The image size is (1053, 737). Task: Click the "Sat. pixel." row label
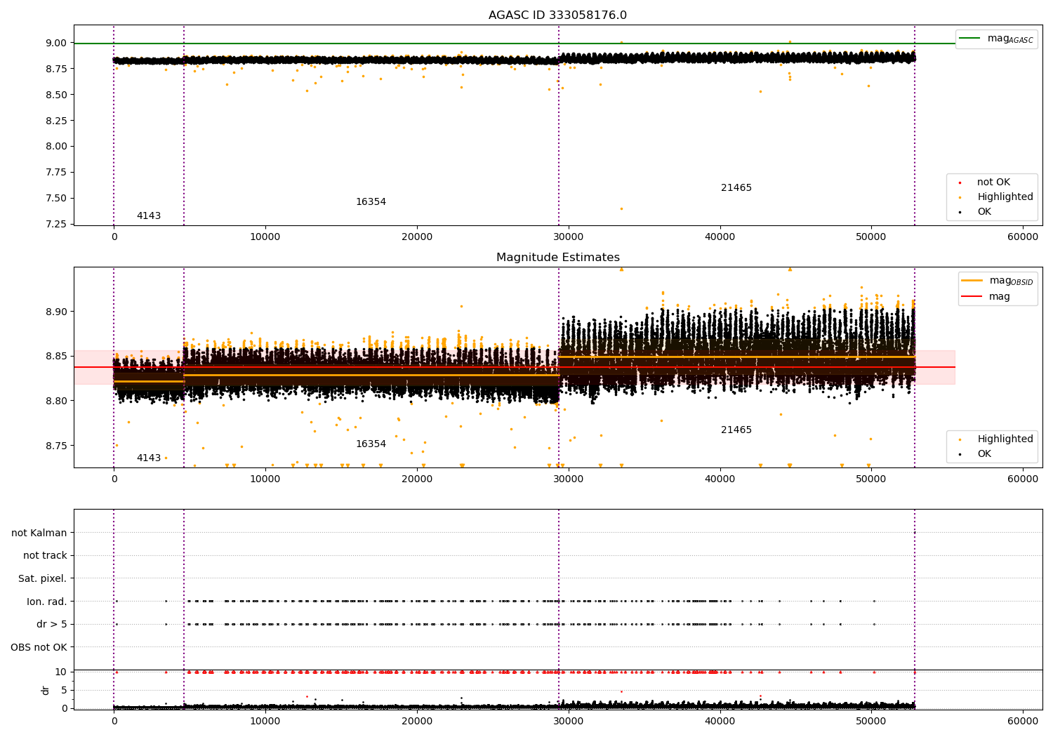(43, 579)
